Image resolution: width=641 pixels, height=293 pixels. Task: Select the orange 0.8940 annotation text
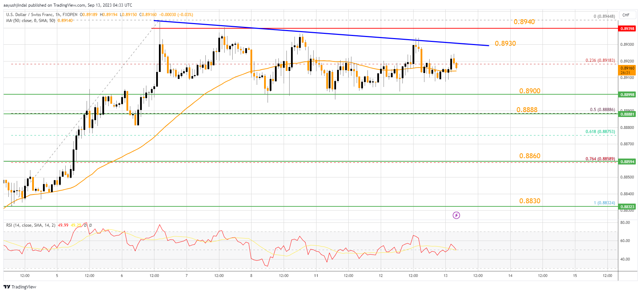pos(524,22)
